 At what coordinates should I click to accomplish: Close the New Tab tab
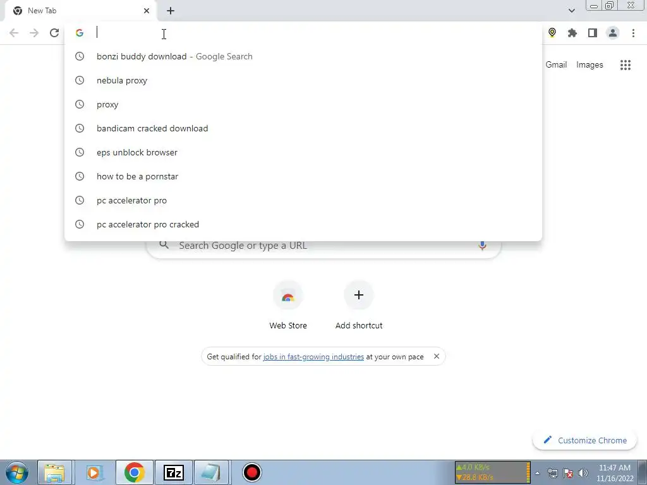147,11
